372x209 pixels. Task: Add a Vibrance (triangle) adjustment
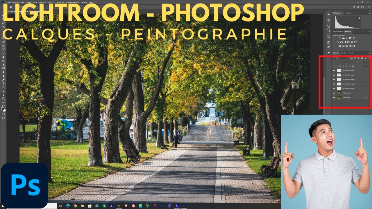354,38
